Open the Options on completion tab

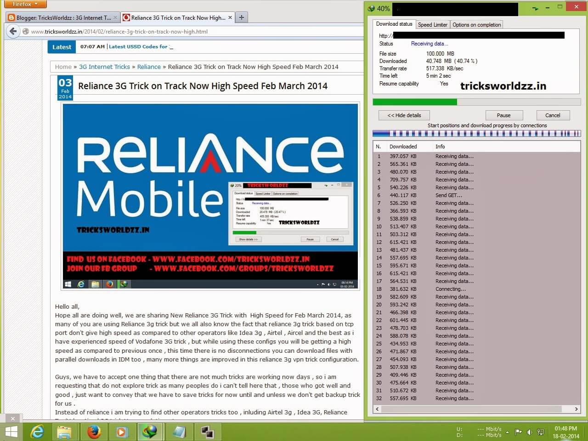pyautogui.click(x=476, y=25)
